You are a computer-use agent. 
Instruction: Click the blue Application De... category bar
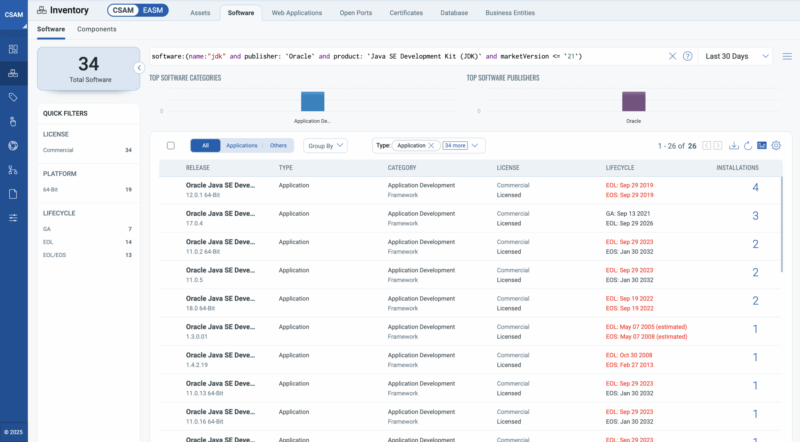pos(312,101)
